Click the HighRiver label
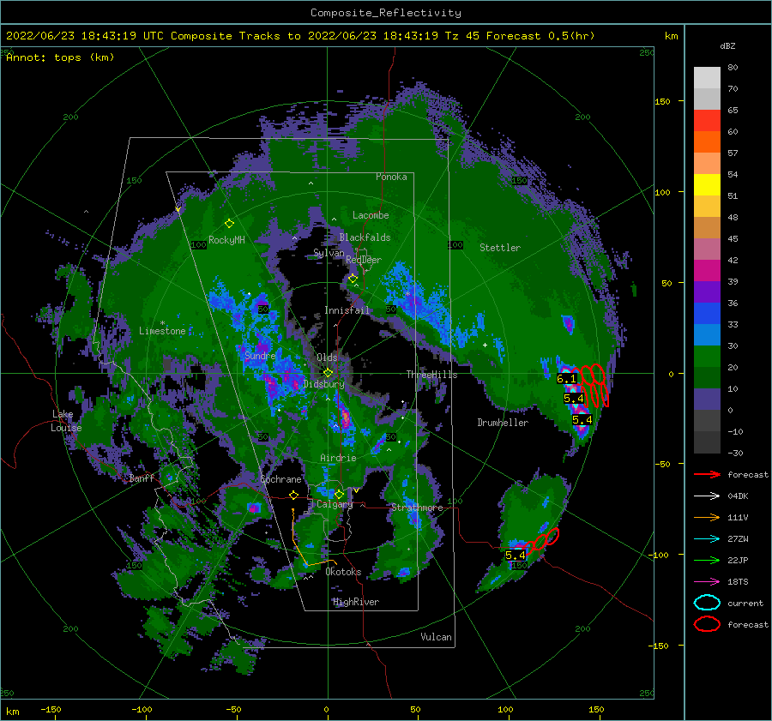The image size is (772, 721). pyautogui.click(x=356, y=602)
